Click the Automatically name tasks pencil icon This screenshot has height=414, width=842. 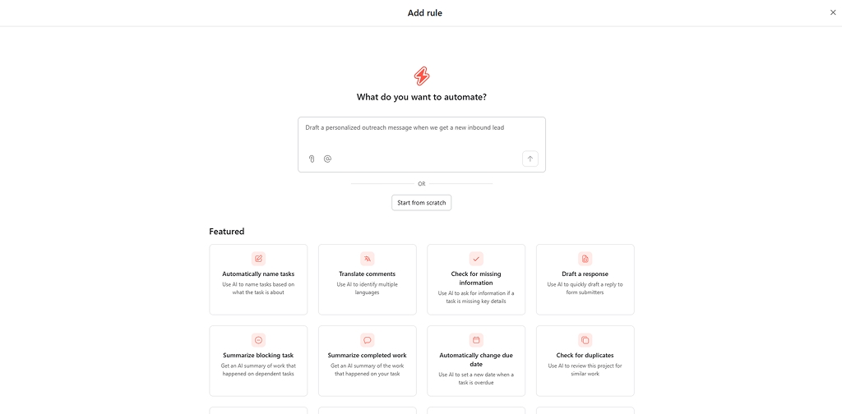258,259
